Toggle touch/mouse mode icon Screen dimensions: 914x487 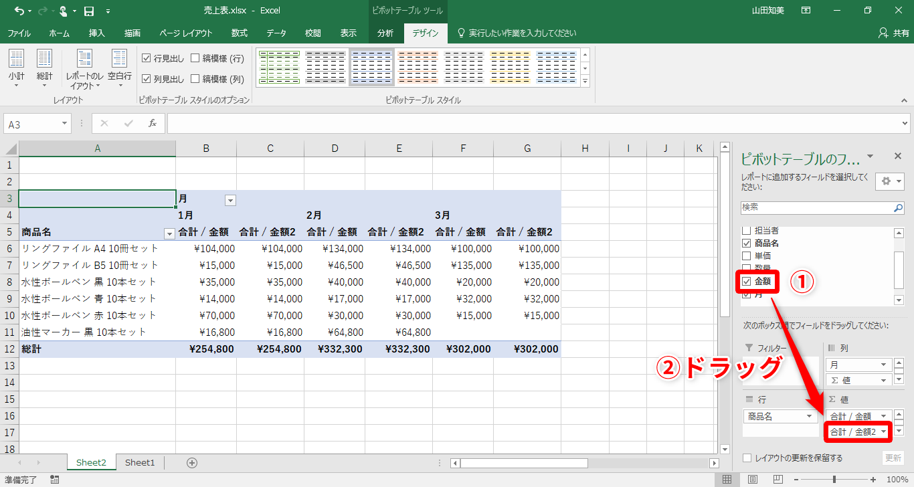(64, 11)
